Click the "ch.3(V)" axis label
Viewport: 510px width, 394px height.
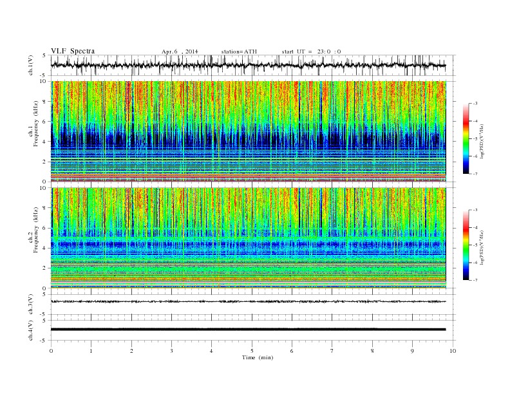30,305
